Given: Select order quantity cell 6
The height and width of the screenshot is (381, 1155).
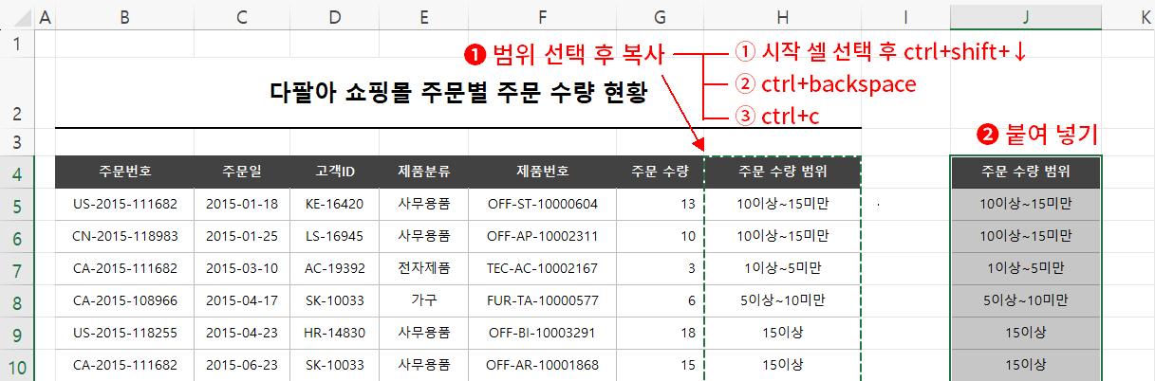Looking at the screenshot, I should 660,301.
